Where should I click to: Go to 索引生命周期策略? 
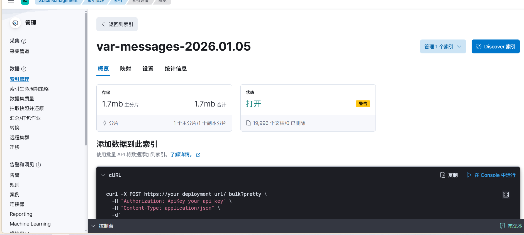coord(29,89)
